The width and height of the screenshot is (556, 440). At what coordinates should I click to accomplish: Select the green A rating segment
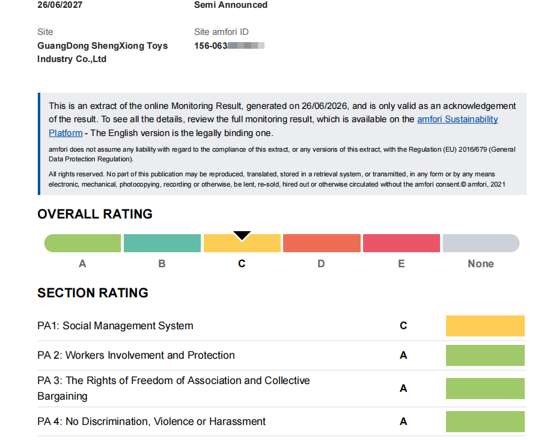pos(82,243)
